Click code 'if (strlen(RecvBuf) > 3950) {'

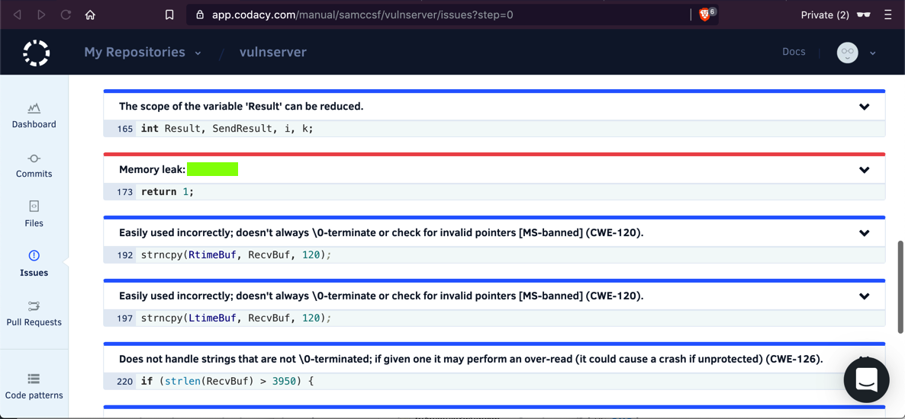click(x=227, y=381)
